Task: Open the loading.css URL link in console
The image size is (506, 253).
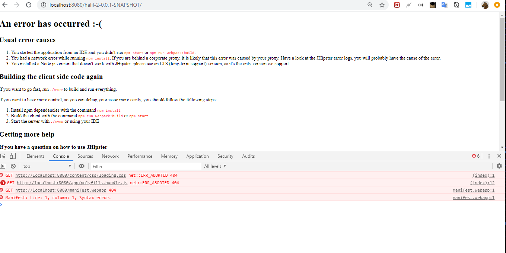Action: 71,175
